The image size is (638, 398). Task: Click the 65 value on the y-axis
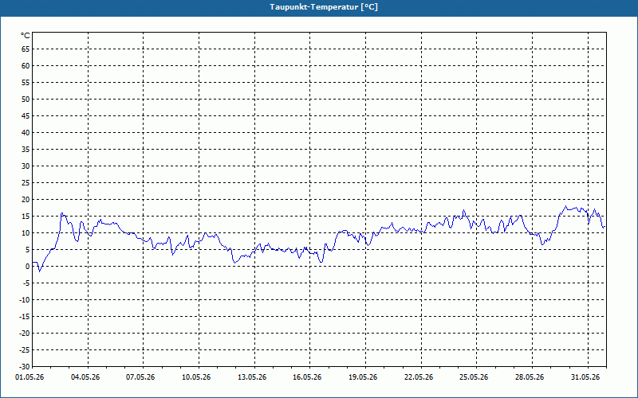pos(26,49)
